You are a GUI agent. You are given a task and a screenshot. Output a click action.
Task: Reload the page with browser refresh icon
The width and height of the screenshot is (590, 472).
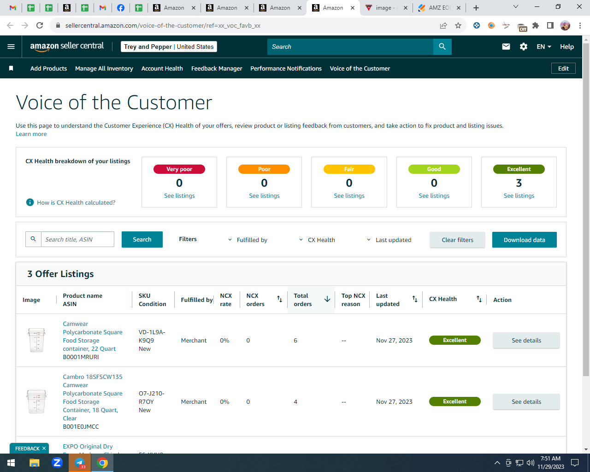click(40, 25)
